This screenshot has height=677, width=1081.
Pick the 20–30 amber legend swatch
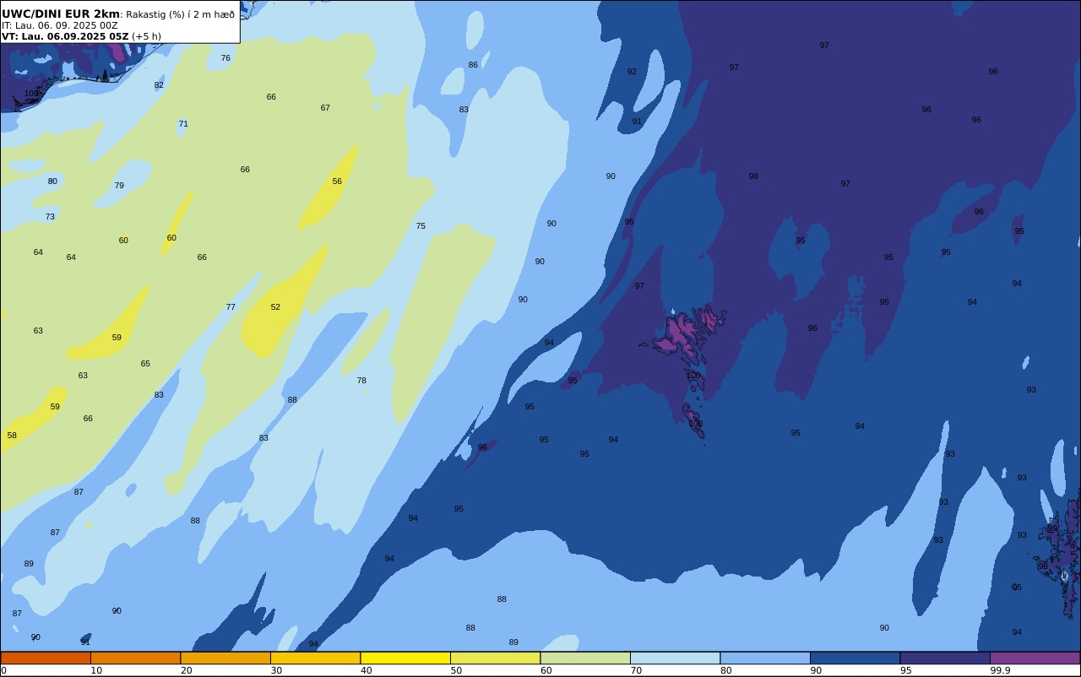click(225, 658)
